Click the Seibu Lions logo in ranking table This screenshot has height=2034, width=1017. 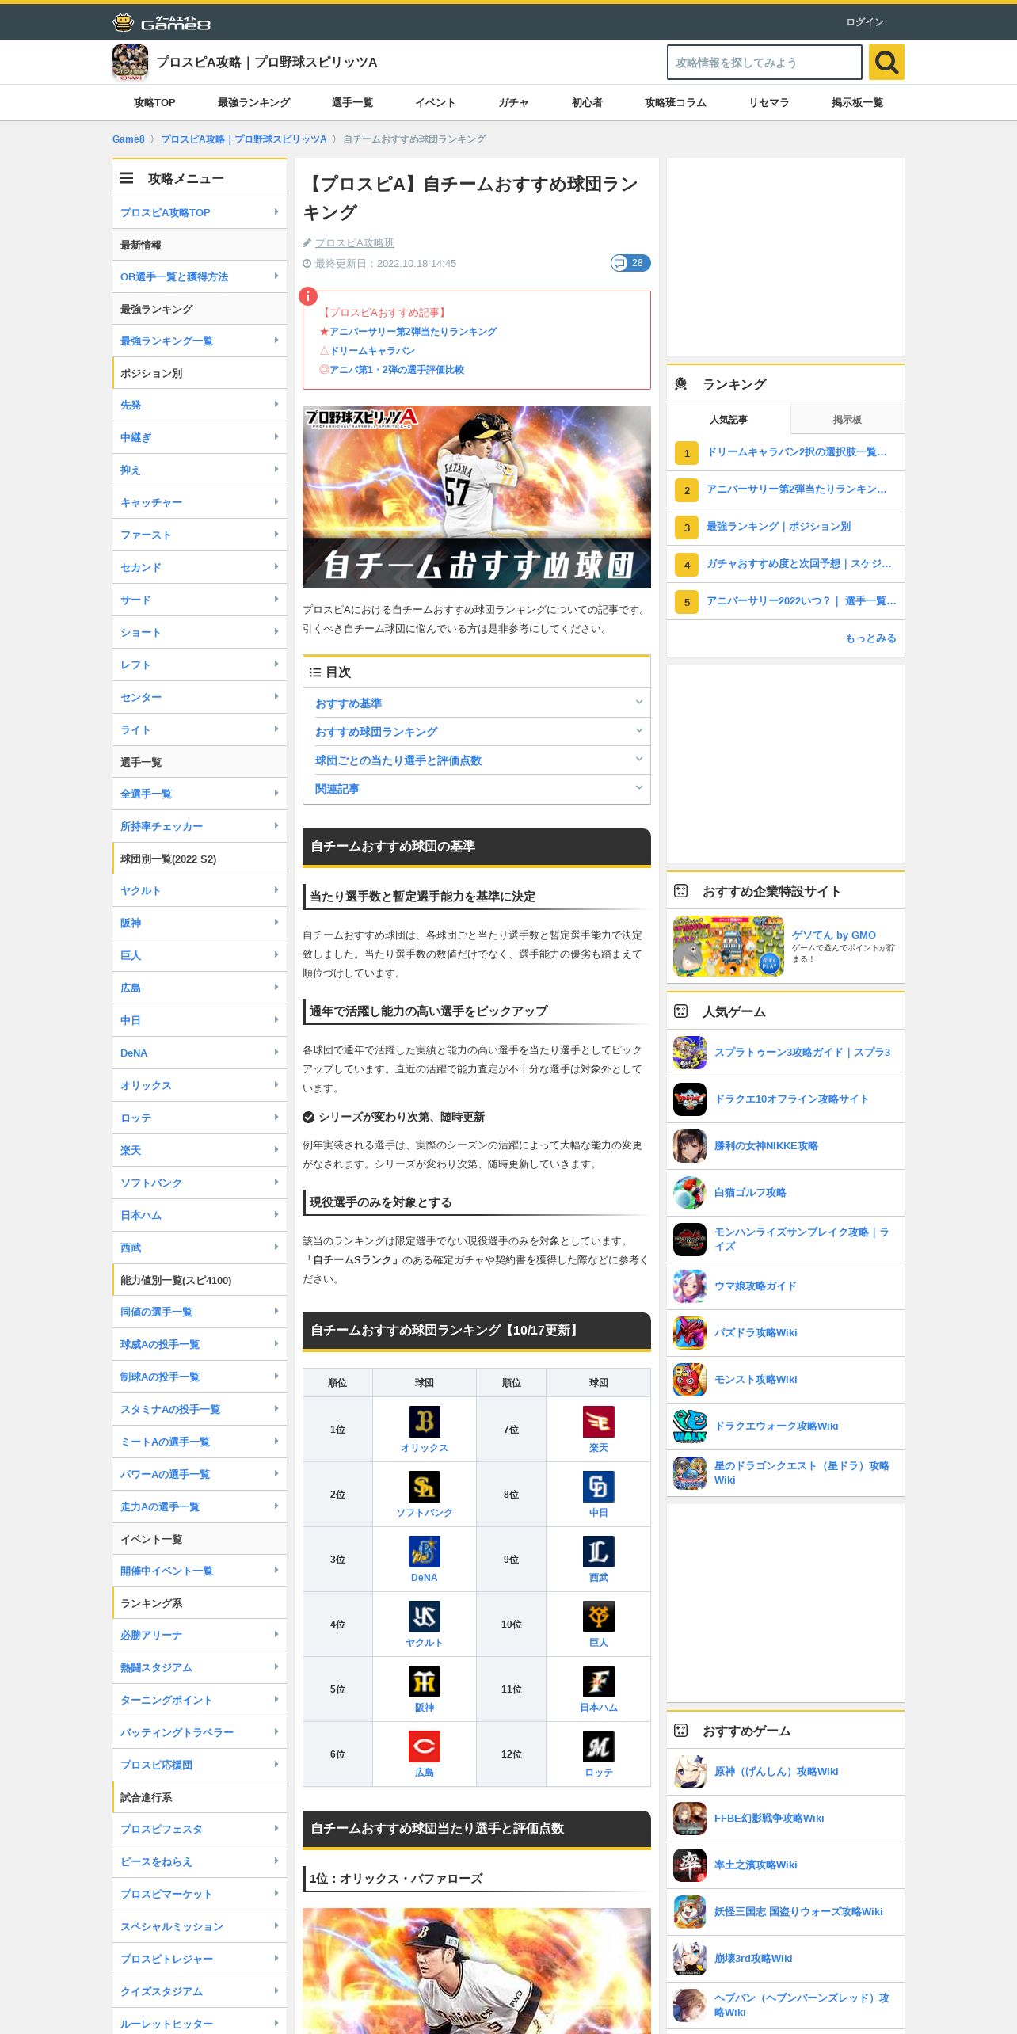point(599,1552)
